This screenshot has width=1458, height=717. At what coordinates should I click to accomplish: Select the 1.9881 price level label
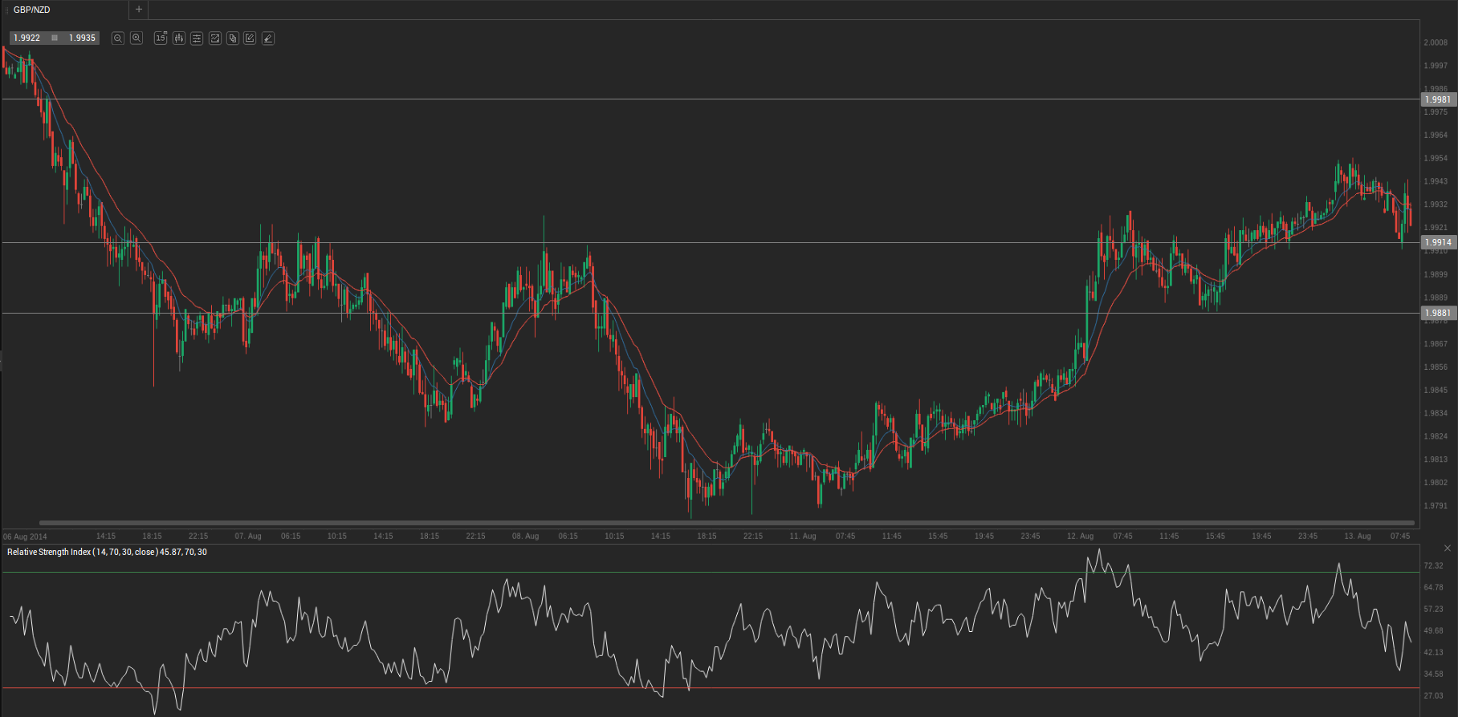click(x=1438, y=313)
